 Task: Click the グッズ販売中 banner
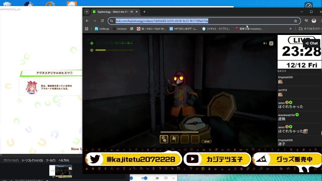tap(287, 159)
